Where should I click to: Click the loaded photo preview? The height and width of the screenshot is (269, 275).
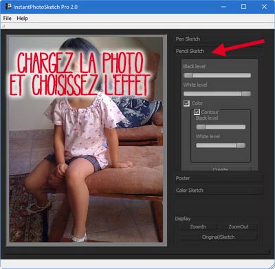[x=86, y=139]
